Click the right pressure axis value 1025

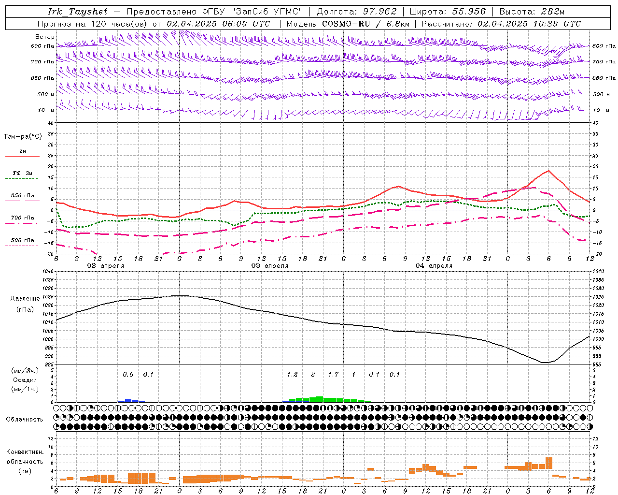pyautogui.click(x=599, y=297)
